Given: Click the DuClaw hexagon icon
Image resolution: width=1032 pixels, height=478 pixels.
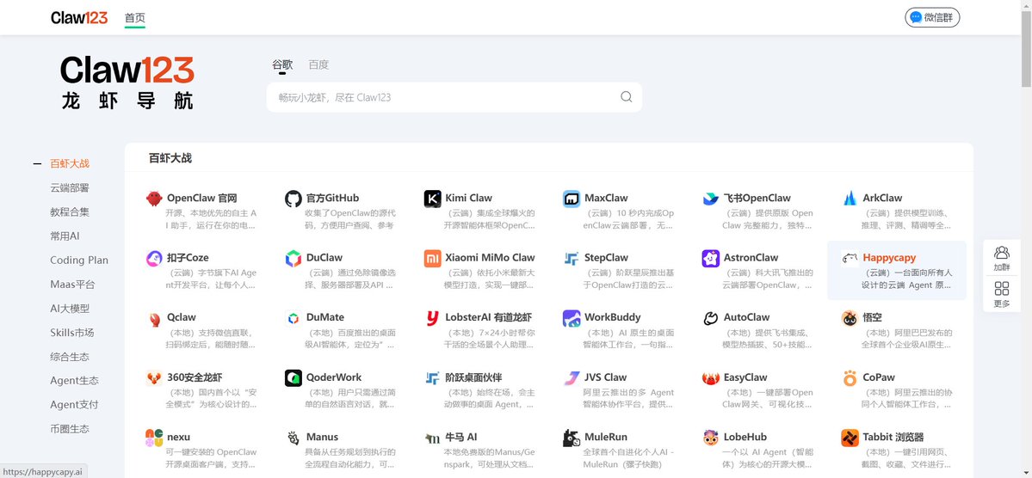Looking at the screenshot, I should [x=294, y=259].
